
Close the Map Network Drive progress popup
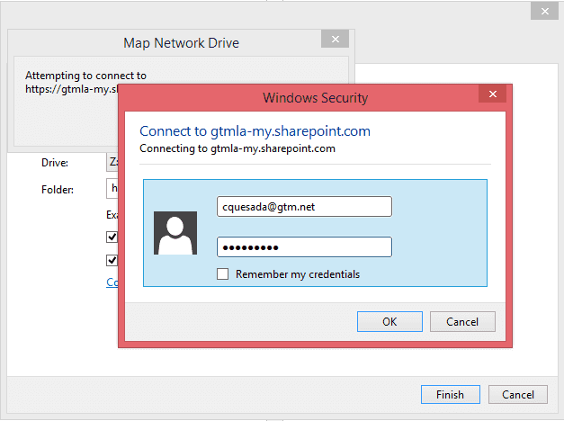coord(335,39)
